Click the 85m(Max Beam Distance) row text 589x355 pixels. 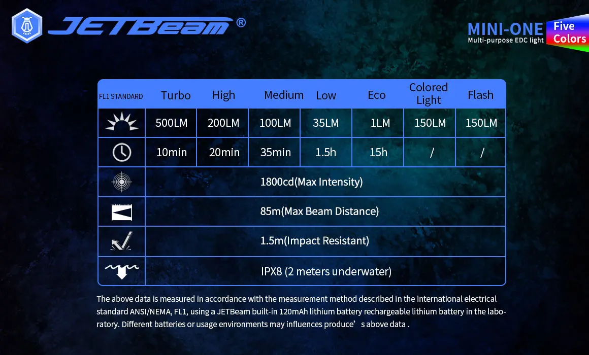(x=319, y=211)
